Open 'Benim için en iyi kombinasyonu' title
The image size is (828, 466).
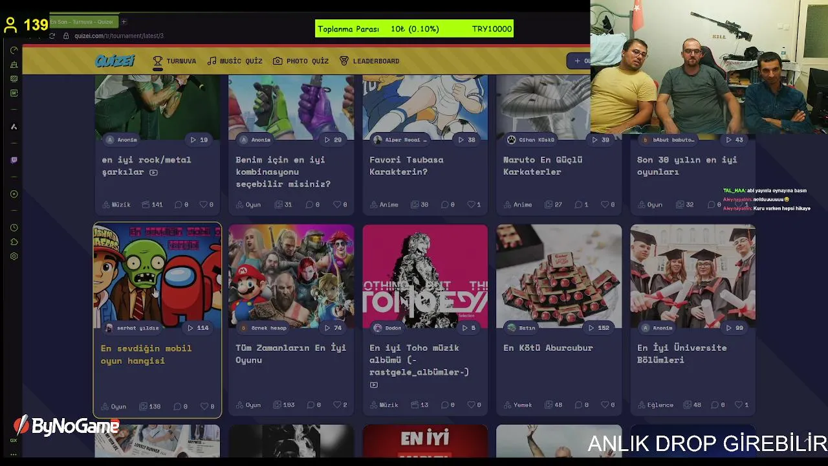283,172
